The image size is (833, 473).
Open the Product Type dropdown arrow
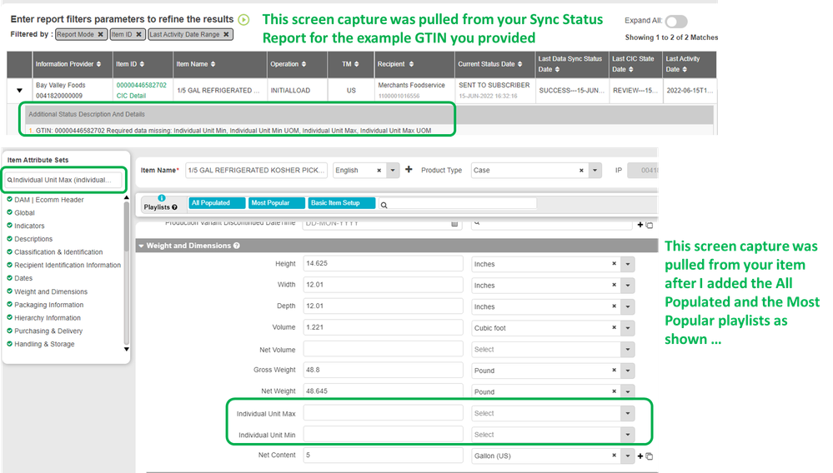(x=595, y=170)
